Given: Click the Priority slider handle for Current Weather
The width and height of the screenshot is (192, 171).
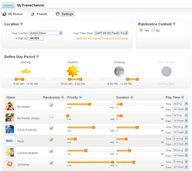Looking at the screenshot, I should [86, 151].
